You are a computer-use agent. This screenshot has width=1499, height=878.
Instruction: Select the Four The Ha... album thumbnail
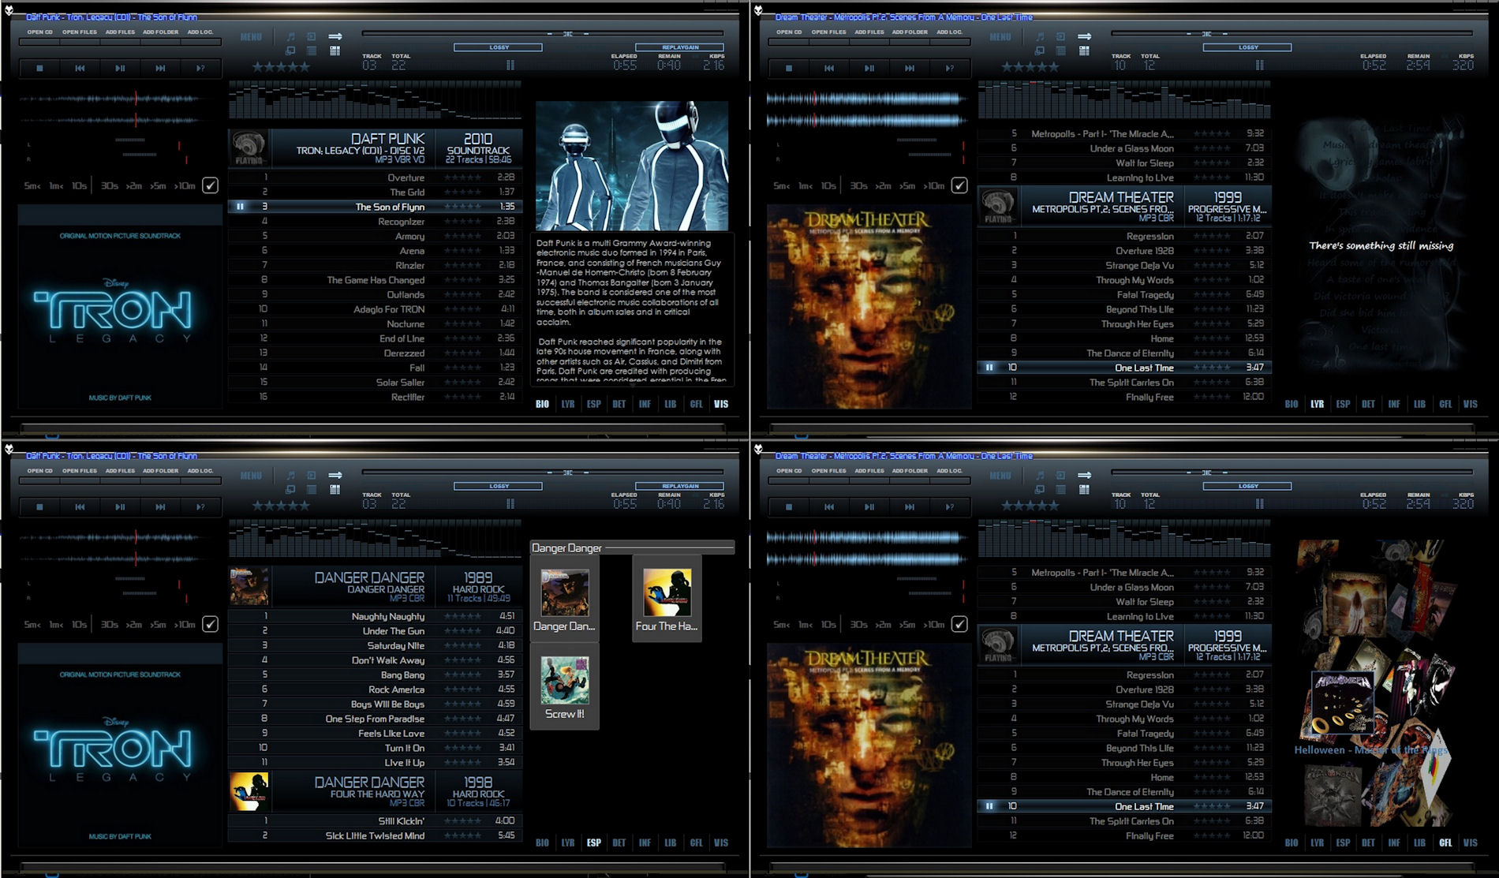(x=667, y=600)
